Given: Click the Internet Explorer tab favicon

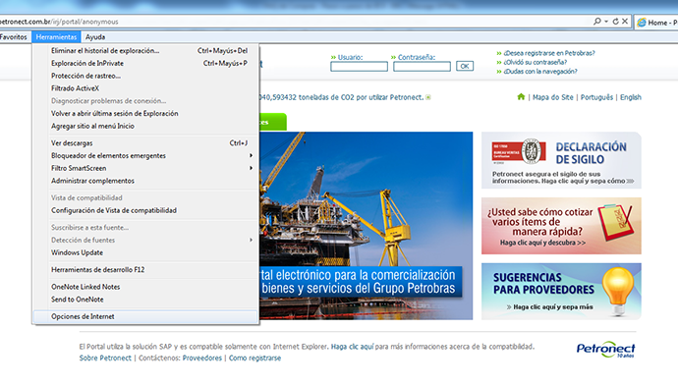Looking at the screenshot, I should tap(642, 23).
